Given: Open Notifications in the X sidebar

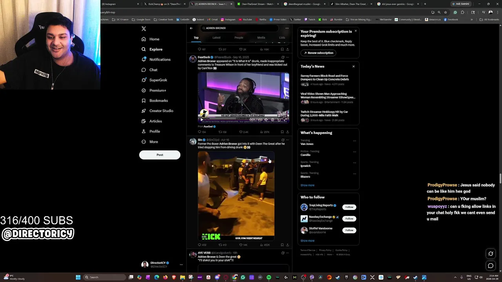Looking at the screenshot, I should 156,60.
